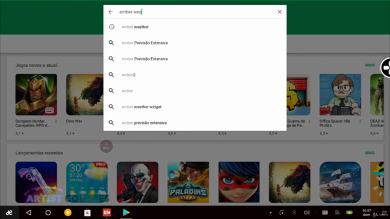390x219 pixels.
Task: Click the Bluetooth tray icon
Action: (294, 212)
